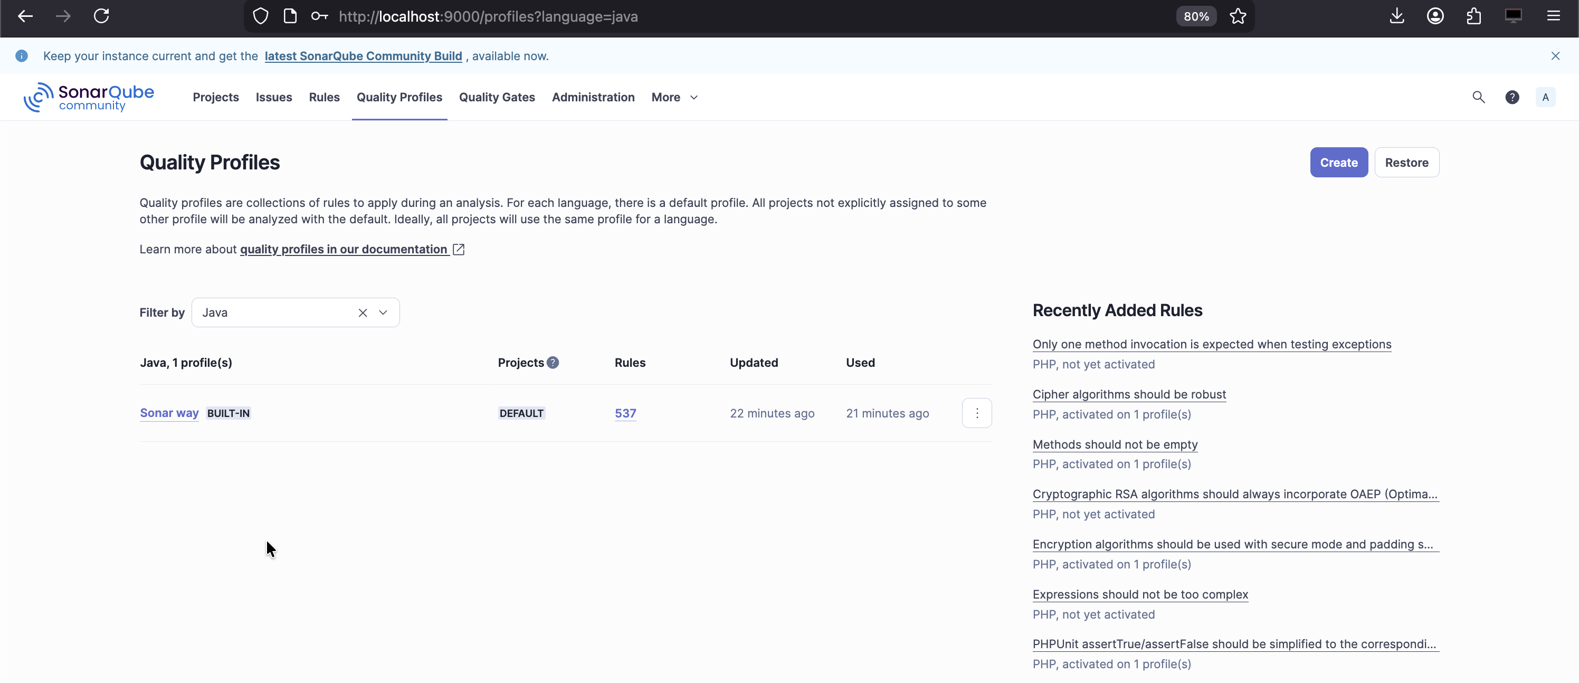Click the SonarQube community logo
The image size is (1579, 683).
point(89,98)
